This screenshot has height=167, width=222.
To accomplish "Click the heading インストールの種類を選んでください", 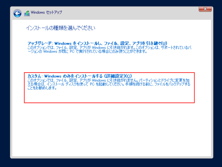I will (61, 28).
